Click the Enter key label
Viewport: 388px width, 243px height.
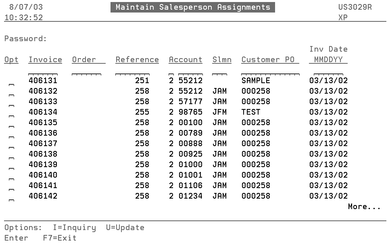16,238
